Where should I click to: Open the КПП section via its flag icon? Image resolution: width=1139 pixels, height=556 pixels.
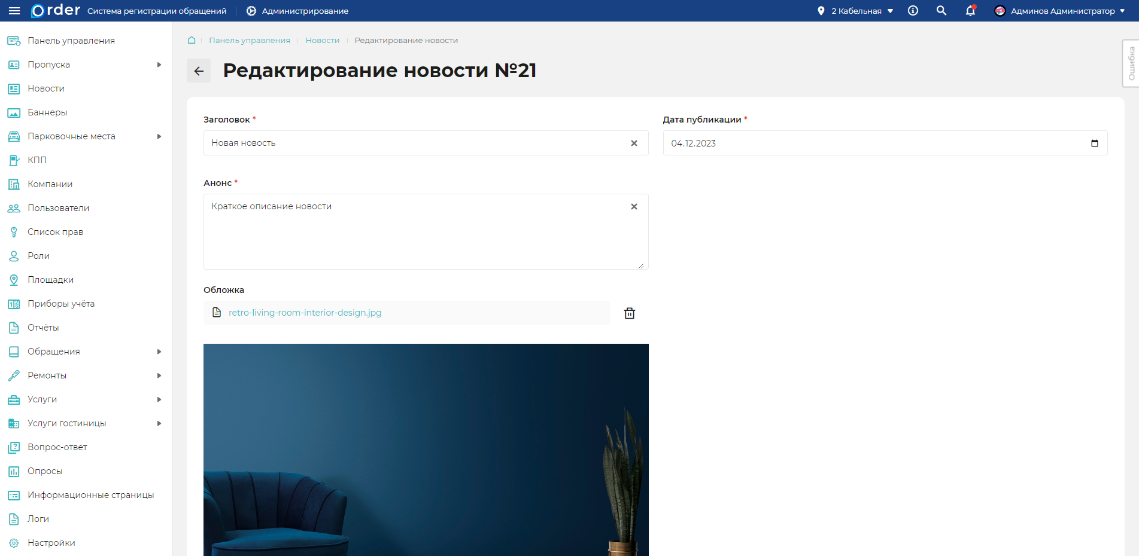tap(13, 160)
